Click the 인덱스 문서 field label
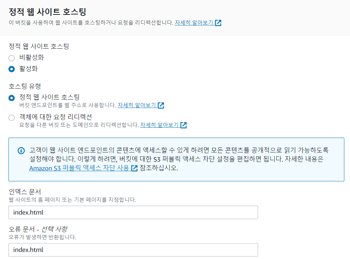 tap(25, 192)
